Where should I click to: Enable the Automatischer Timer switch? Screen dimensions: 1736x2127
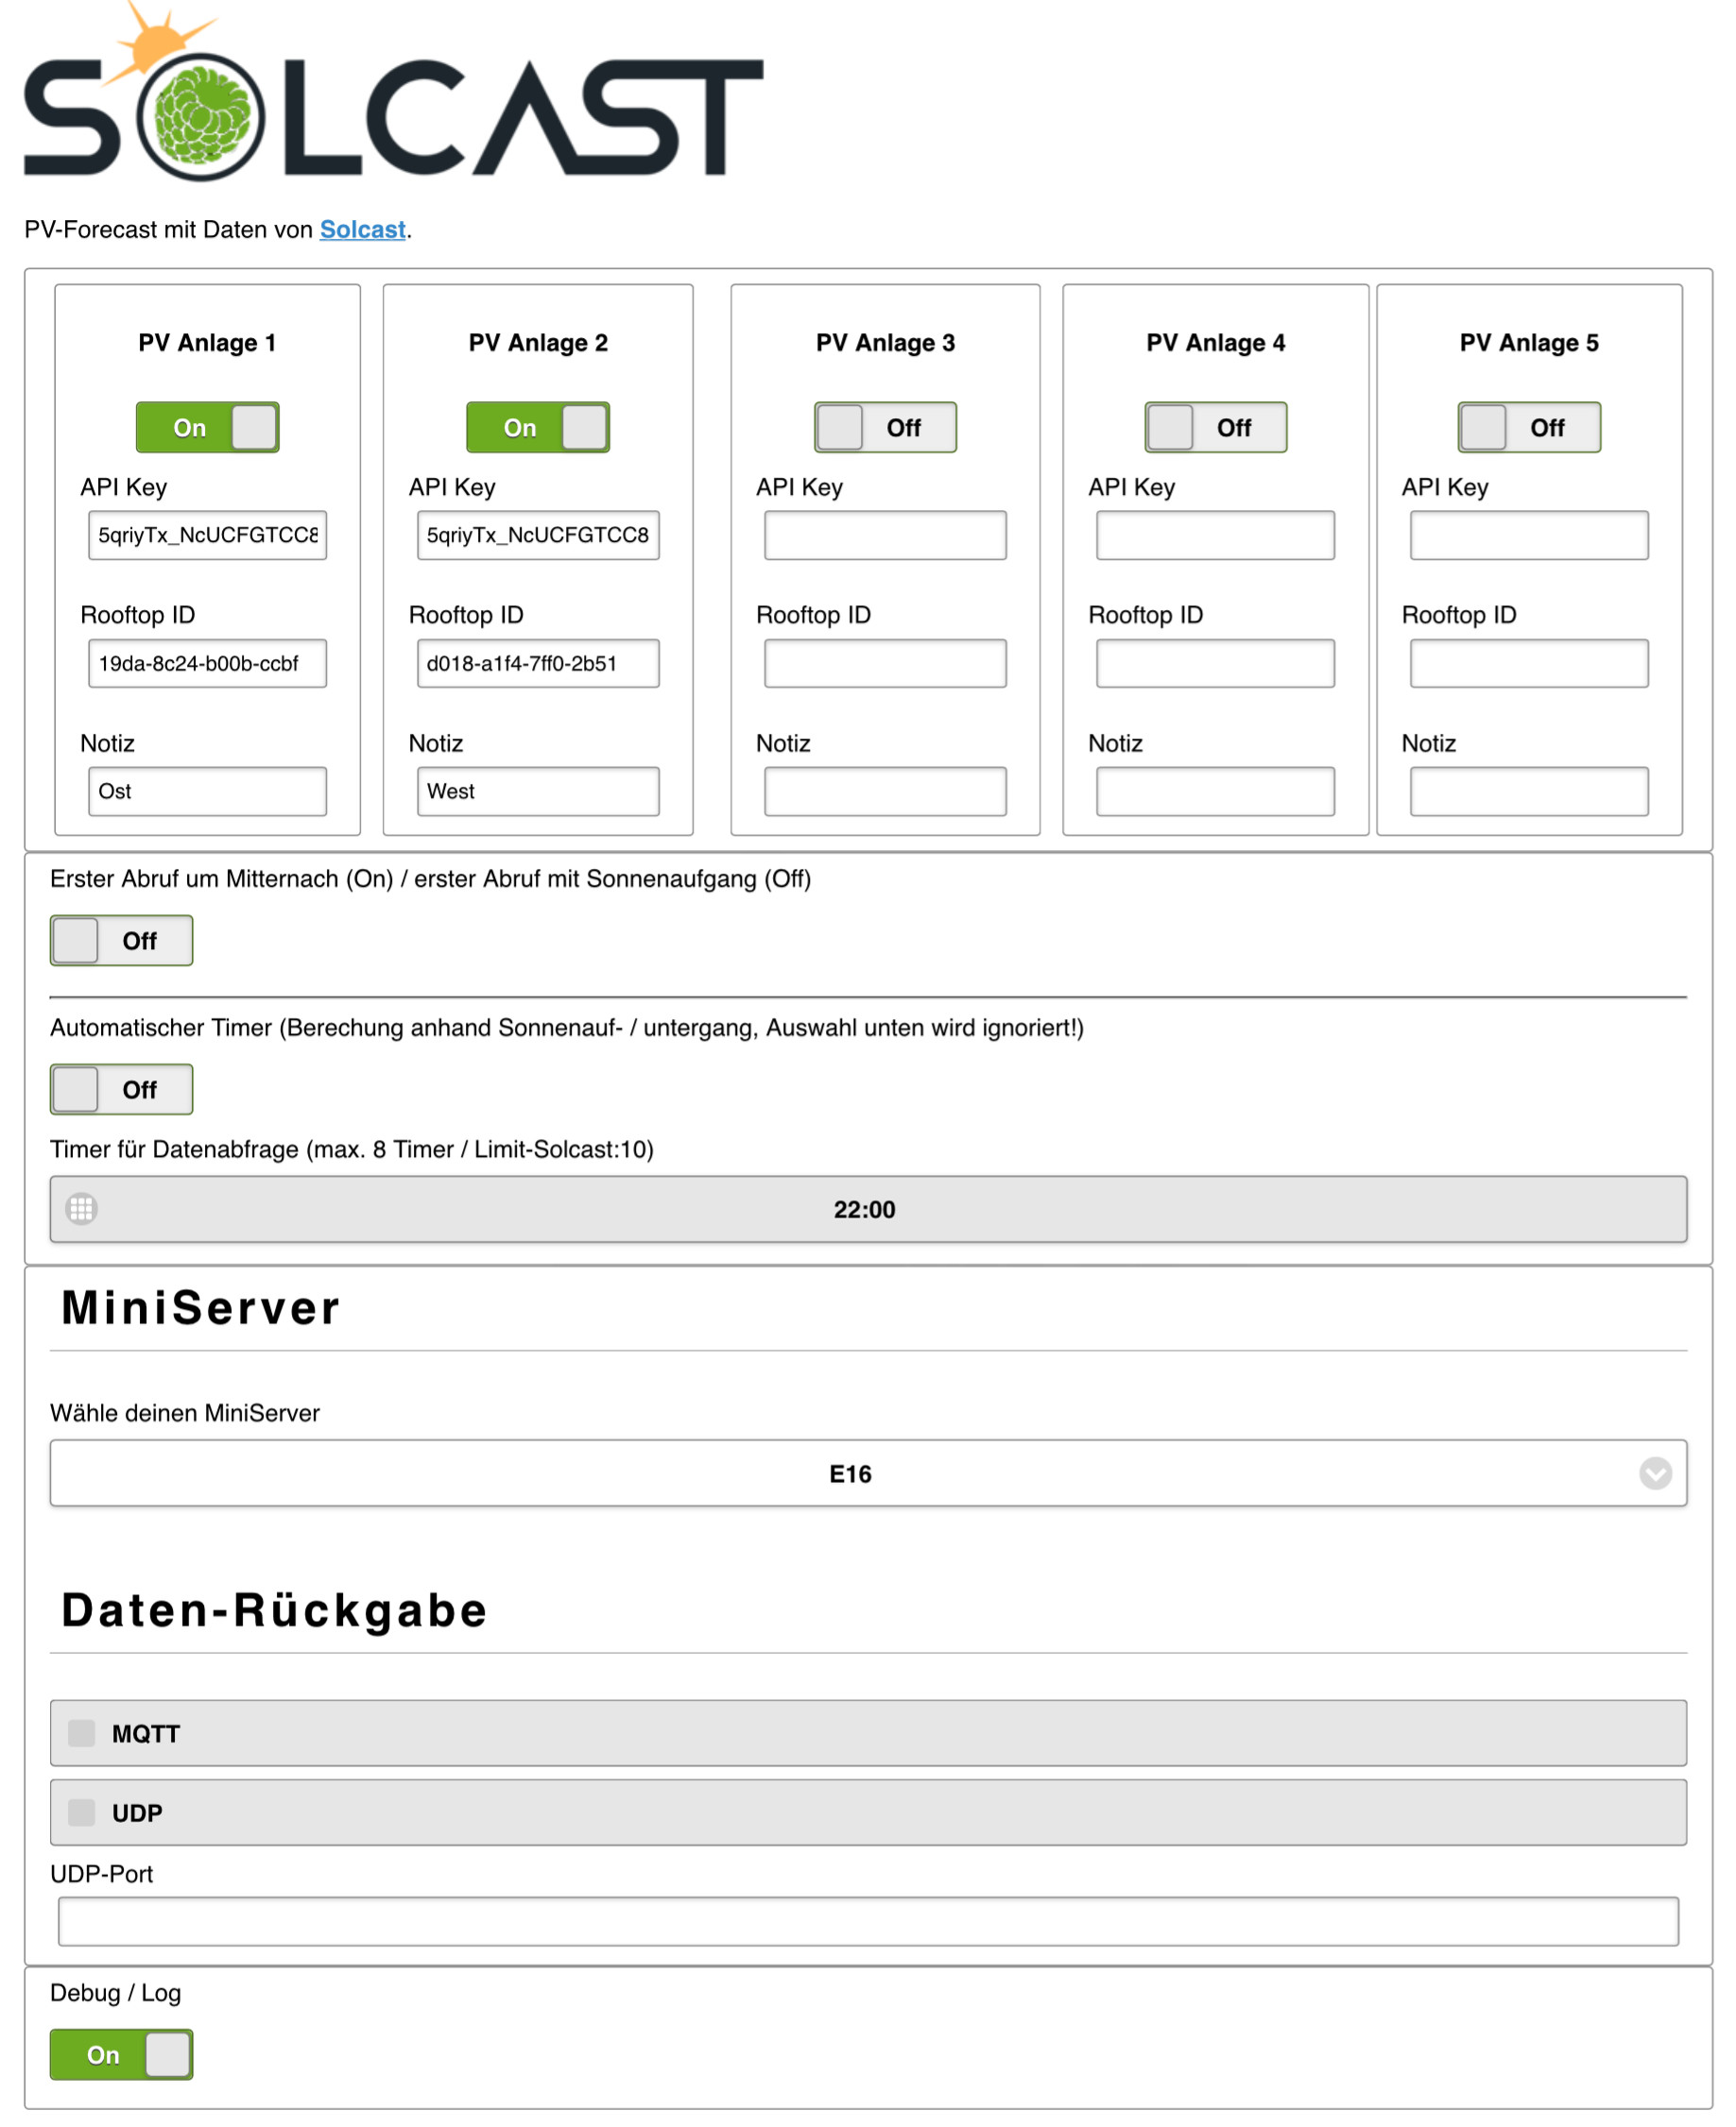[121, 1090]
